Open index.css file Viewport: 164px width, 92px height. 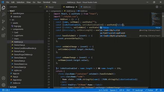click(25, 83)
